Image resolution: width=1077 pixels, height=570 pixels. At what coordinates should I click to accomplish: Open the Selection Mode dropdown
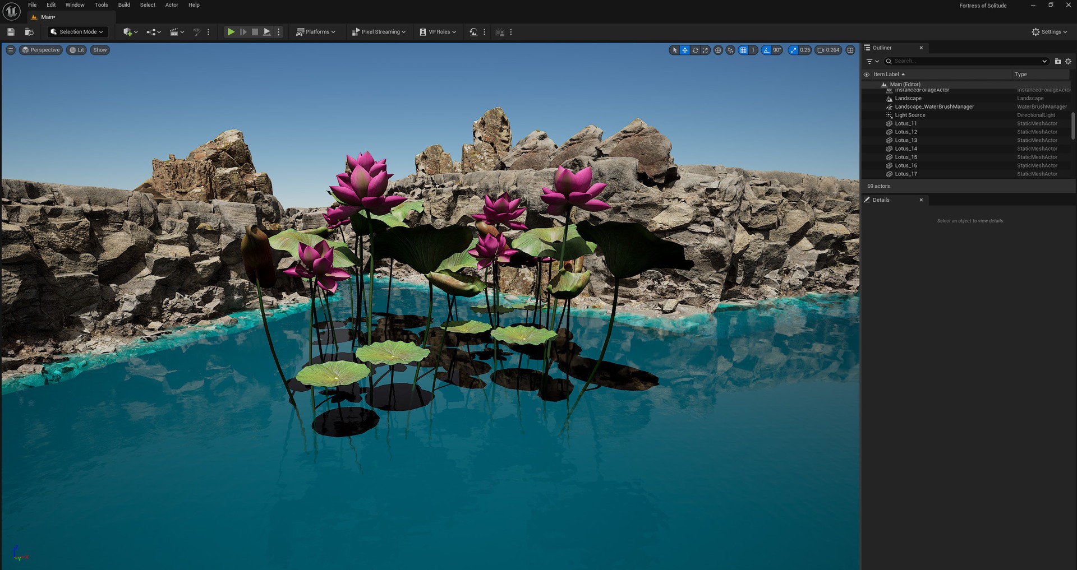click(77, 32)
